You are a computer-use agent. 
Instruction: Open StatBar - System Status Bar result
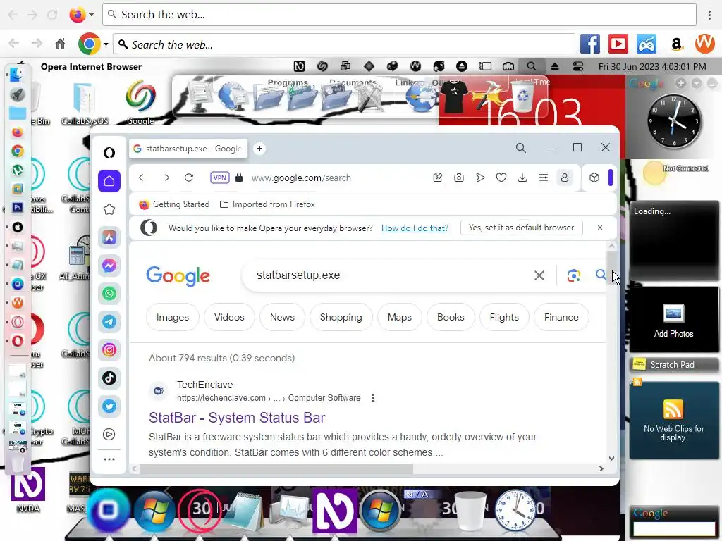(237, 418)
